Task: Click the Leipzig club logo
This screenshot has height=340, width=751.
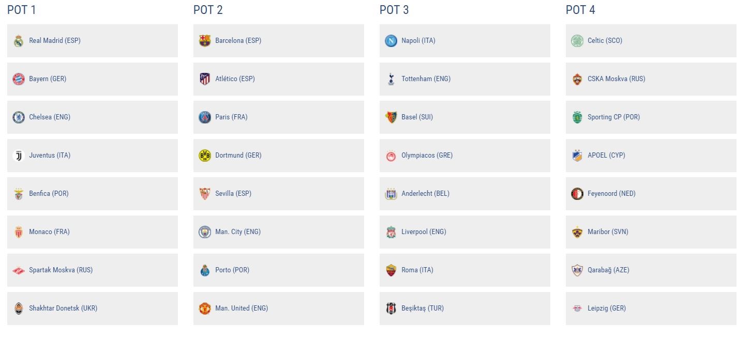Action: (577, 308)
